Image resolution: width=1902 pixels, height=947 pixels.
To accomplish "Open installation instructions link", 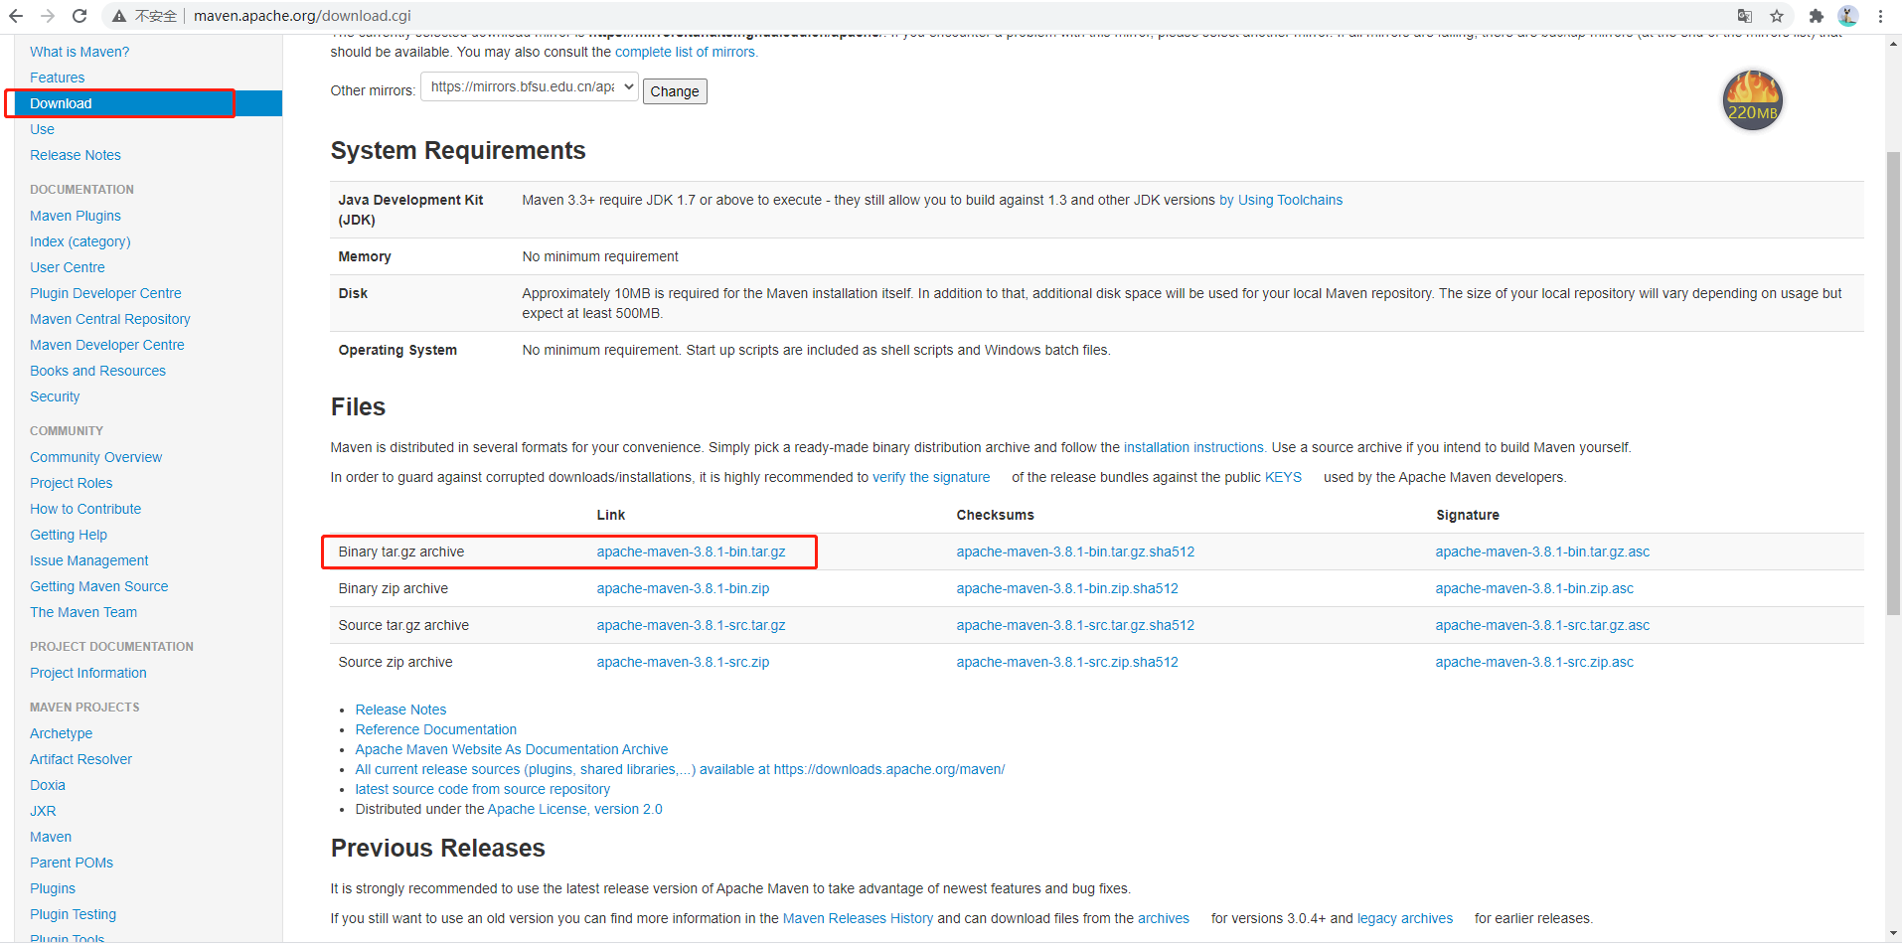I will coord(1193,447).
